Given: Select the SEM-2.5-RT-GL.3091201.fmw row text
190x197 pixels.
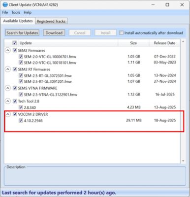Looking at the screenshot, I should pos(48,81).
